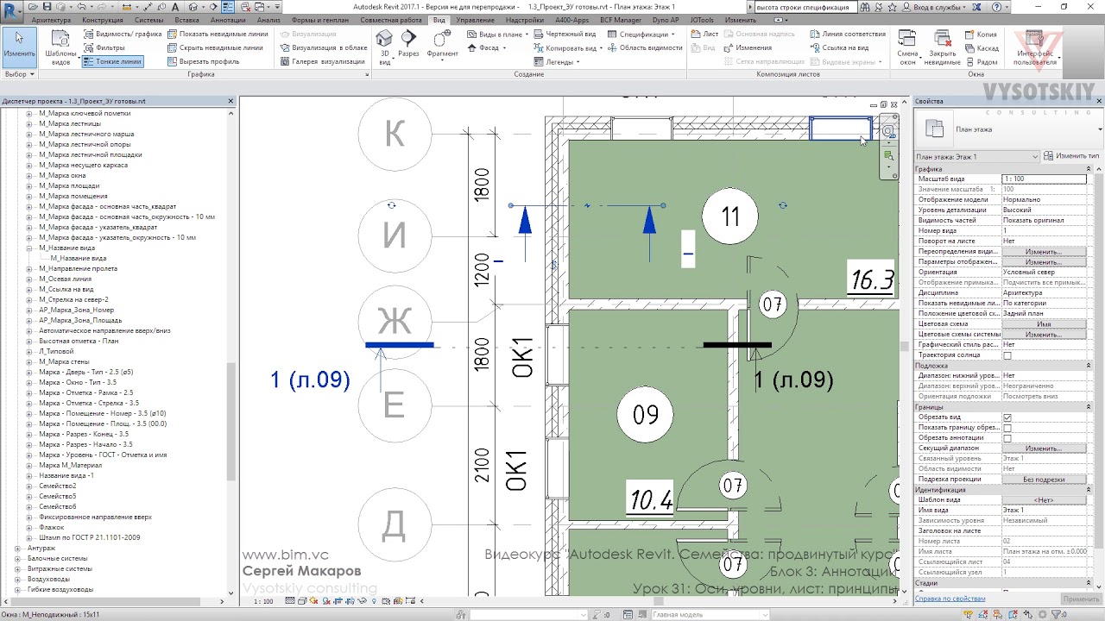The height and width of the screenshot is (621, 1105).
Task: Click Закрыть невидимые windows
Action: tap(942, 47)
